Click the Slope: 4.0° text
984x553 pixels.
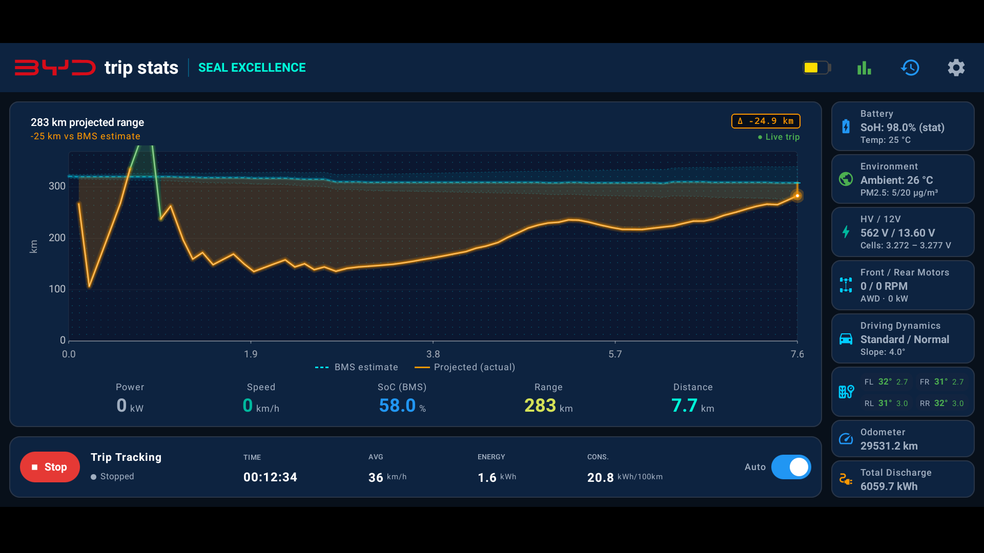[883, 352]
